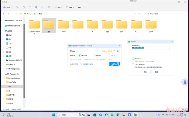This screenshot has height=118, width=189.
Task: Select the 体积最小 compression radio option
Action: [94, 55]
